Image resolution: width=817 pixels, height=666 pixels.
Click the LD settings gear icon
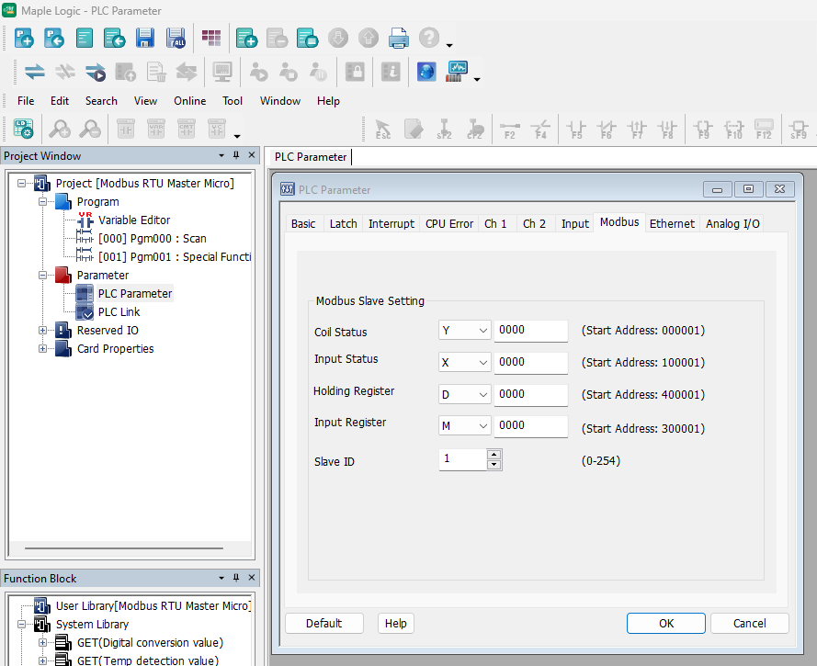tap(24, 128)
